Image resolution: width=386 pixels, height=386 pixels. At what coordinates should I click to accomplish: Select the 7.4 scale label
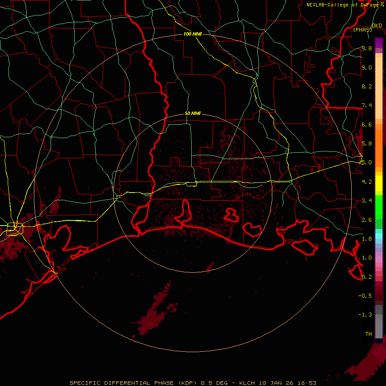(367, 106)
